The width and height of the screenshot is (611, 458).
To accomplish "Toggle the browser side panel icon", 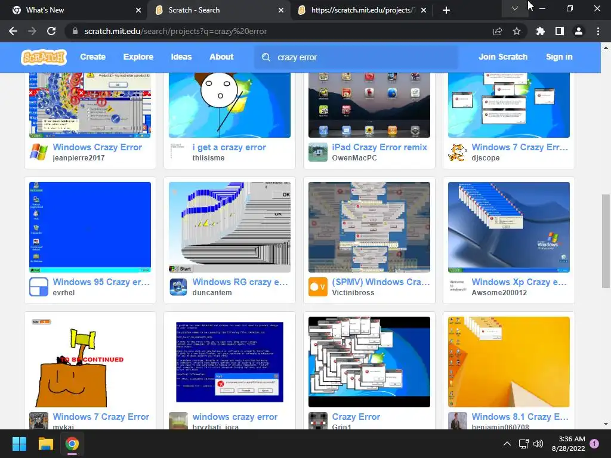I will [x=560, y=31].
